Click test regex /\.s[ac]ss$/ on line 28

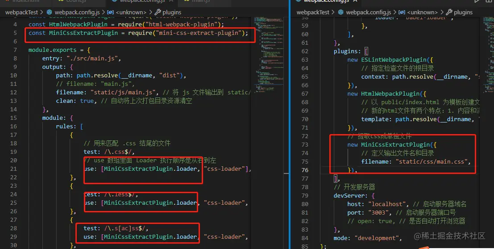(x=126, y=228)
